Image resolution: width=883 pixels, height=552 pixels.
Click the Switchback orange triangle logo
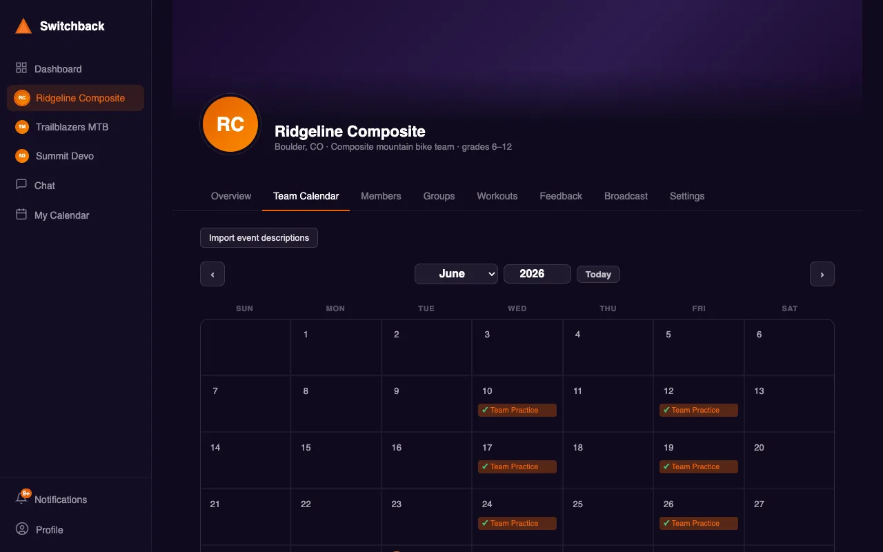point(23,26)
